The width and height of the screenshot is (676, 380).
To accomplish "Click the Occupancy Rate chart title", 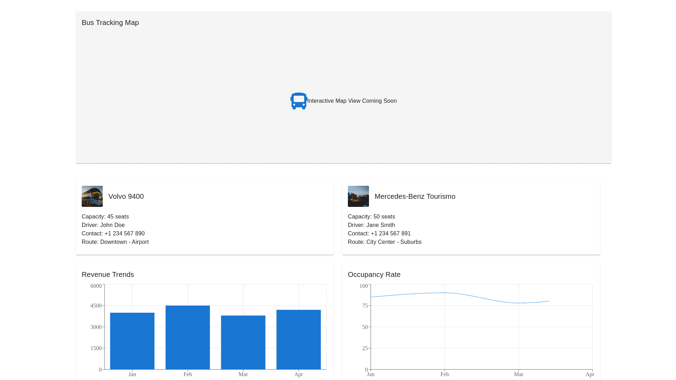I will (374, 274).
